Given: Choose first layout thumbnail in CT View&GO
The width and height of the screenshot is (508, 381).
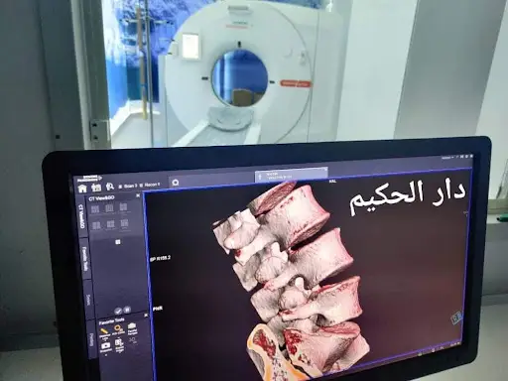Looking at the screenshot, I should (95, 209).
